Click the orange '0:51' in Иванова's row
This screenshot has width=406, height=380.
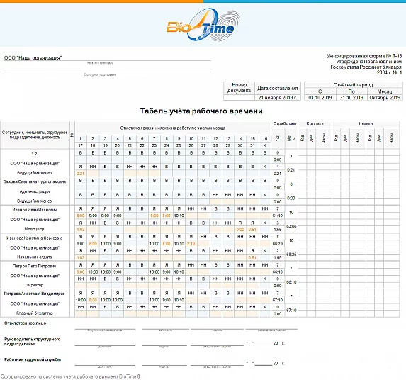pyautogui.click(x=252, y=258)
